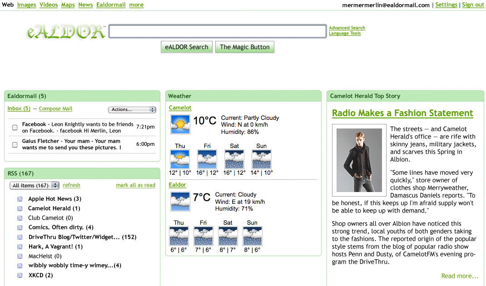
Task: Open the All items (167) RSS filter dropdown
Action: pyautogui.click(x=34, y=185)
